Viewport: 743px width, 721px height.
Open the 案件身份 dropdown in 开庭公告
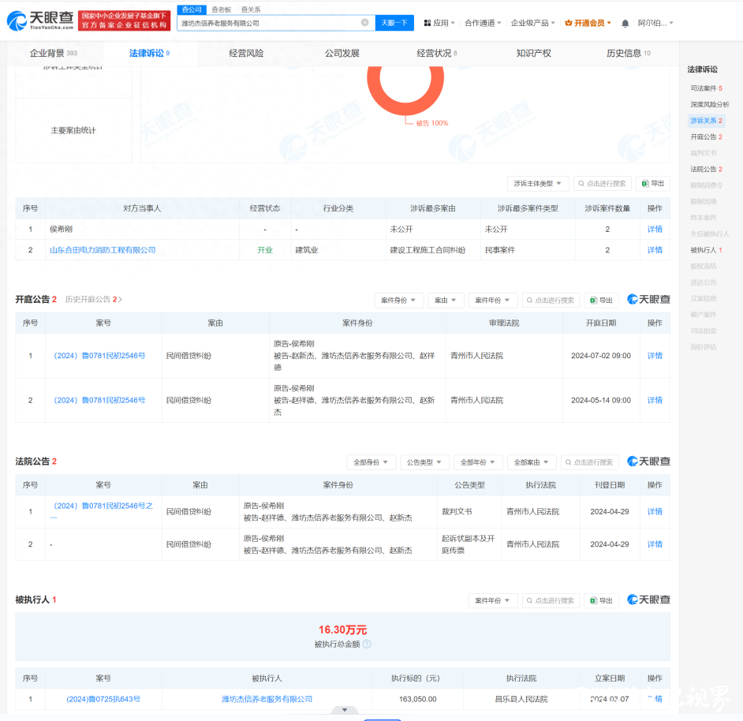point(398,300)
